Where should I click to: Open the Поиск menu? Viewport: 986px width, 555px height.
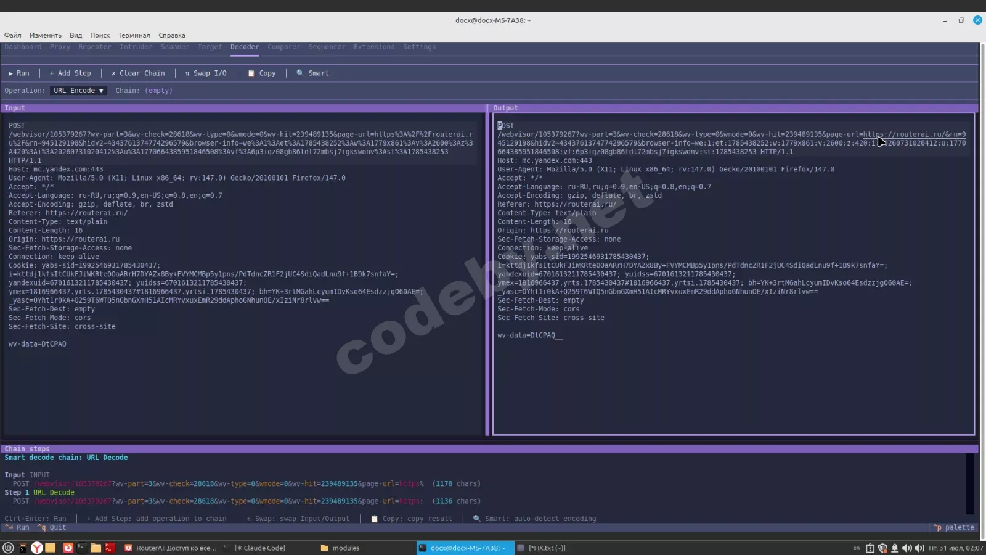(100, 35)
